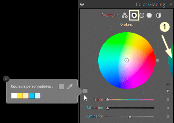The width and height of the screenshot is (174, 123).
Task: Click the Saturation slider thumb
Action: [x=107, y=108]
